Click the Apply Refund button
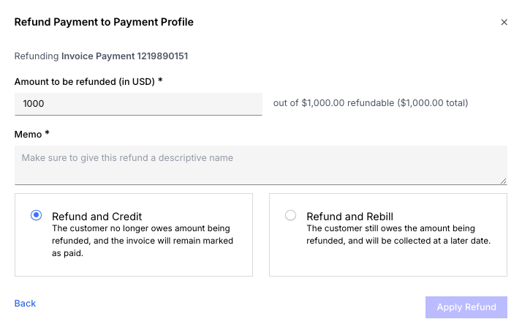The image size is (522, 330). tap(466, 307)
